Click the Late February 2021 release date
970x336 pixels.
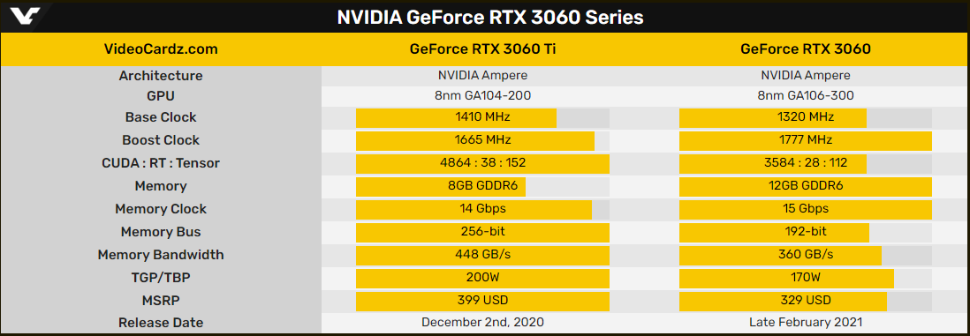tap(806, 323)
